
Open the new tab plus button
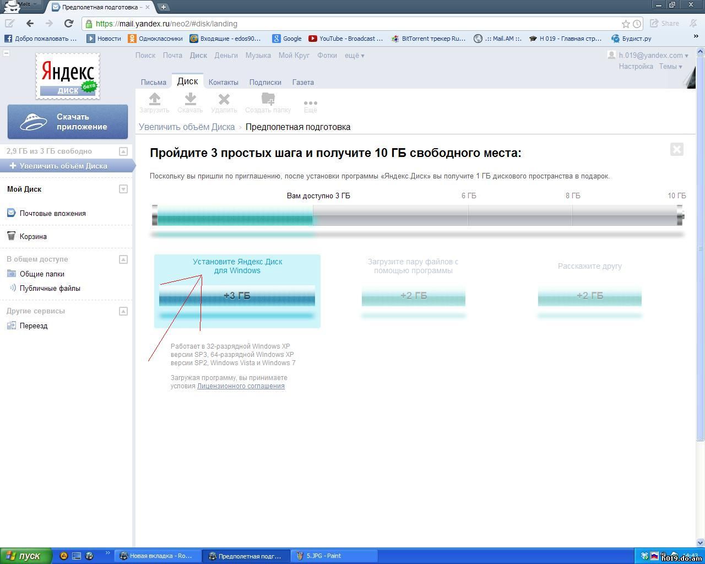tap(164, 7)
